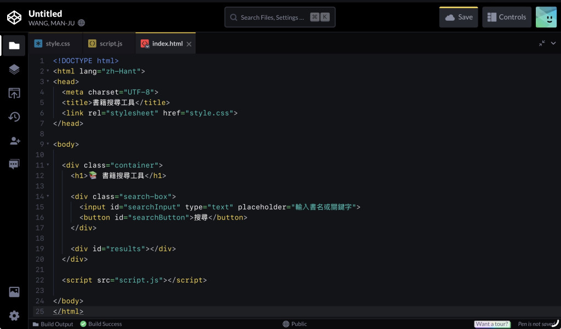Image resolution: width=561 pixels, height=329 pixels.
Task: Click the CodePen logo icon
Action: pos(14,17)
